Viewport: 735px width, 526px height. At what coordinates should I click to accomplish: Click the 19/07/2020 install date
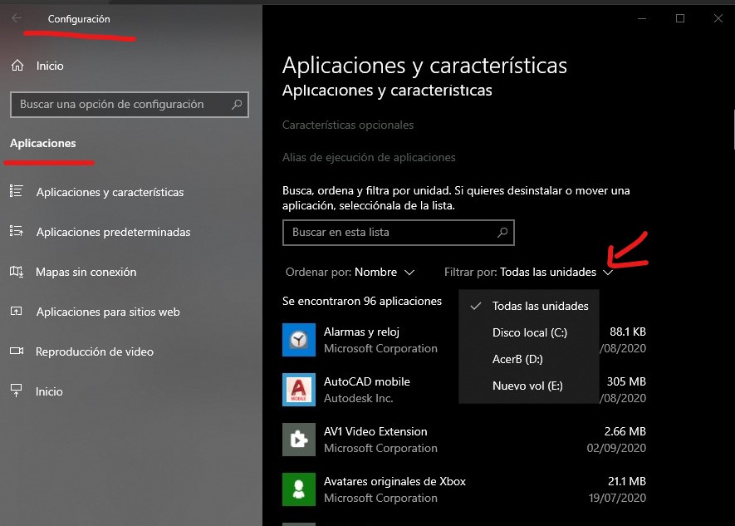click(617, 498)
